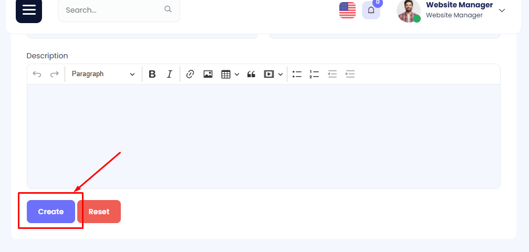Expand the Website Manager profile chevron
The height and width of the screenshot is (252, 529).
(502, 10)
